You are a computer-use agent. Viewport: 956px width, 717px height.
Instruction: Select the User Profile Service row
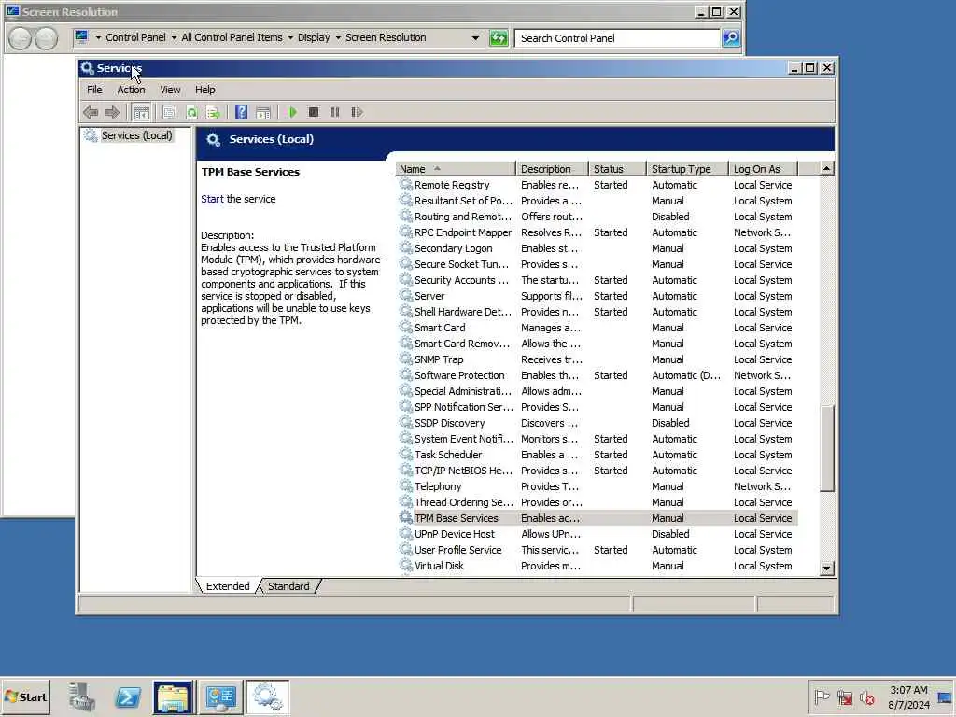pyautogui.click(x=597, y=549)
